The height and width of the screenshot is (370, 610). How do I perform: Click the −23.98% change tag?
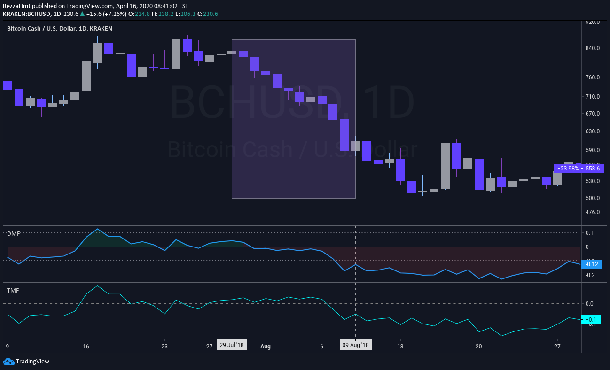tap(568, 168)
